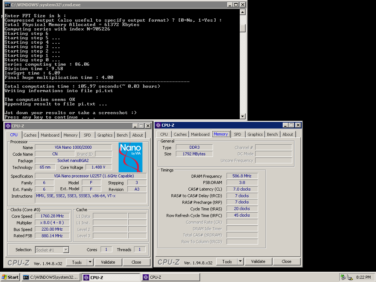Click Close button in right CPU-Z window
Image resolution: width=376 pixels, height=282 pixels.
tap(286, 261)
